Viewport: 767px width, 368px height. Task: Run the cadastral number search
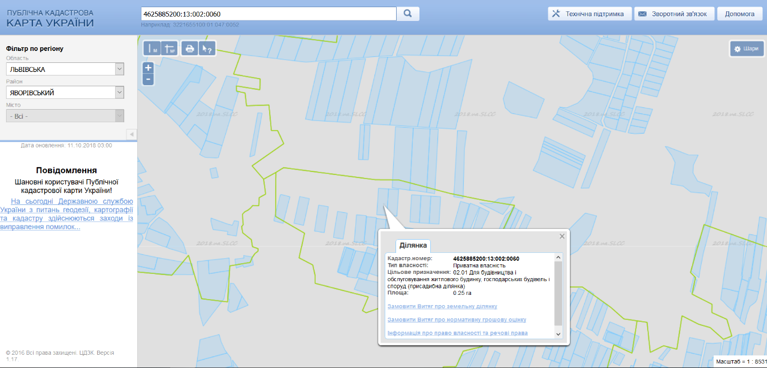click(x=408, y=14)
